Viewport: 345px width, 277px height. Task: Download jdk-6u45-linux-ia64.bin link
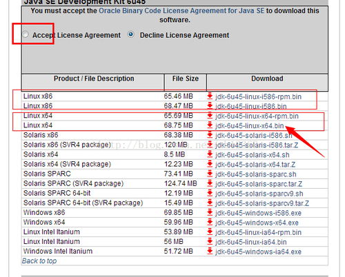coord(251,242)
